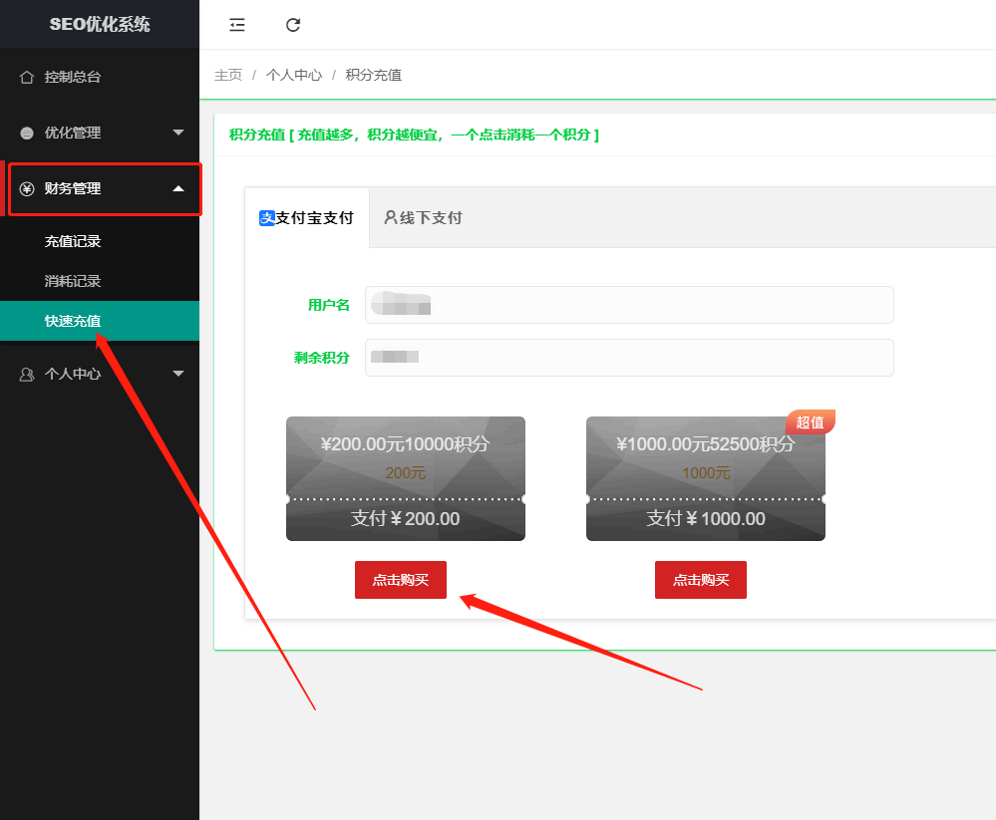Select 快速充值 in the sidebar
The image size is (996, 820).
pyautogui.click(x=73, y=321)
